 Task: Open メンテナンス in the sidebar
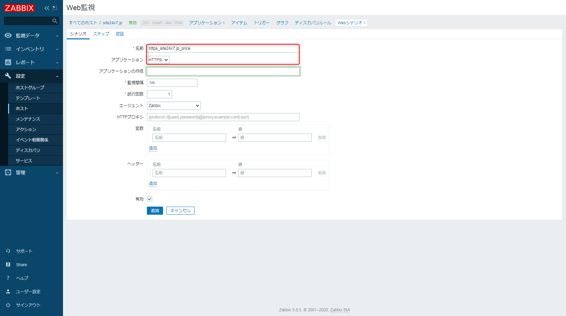(x=35, y=119)
